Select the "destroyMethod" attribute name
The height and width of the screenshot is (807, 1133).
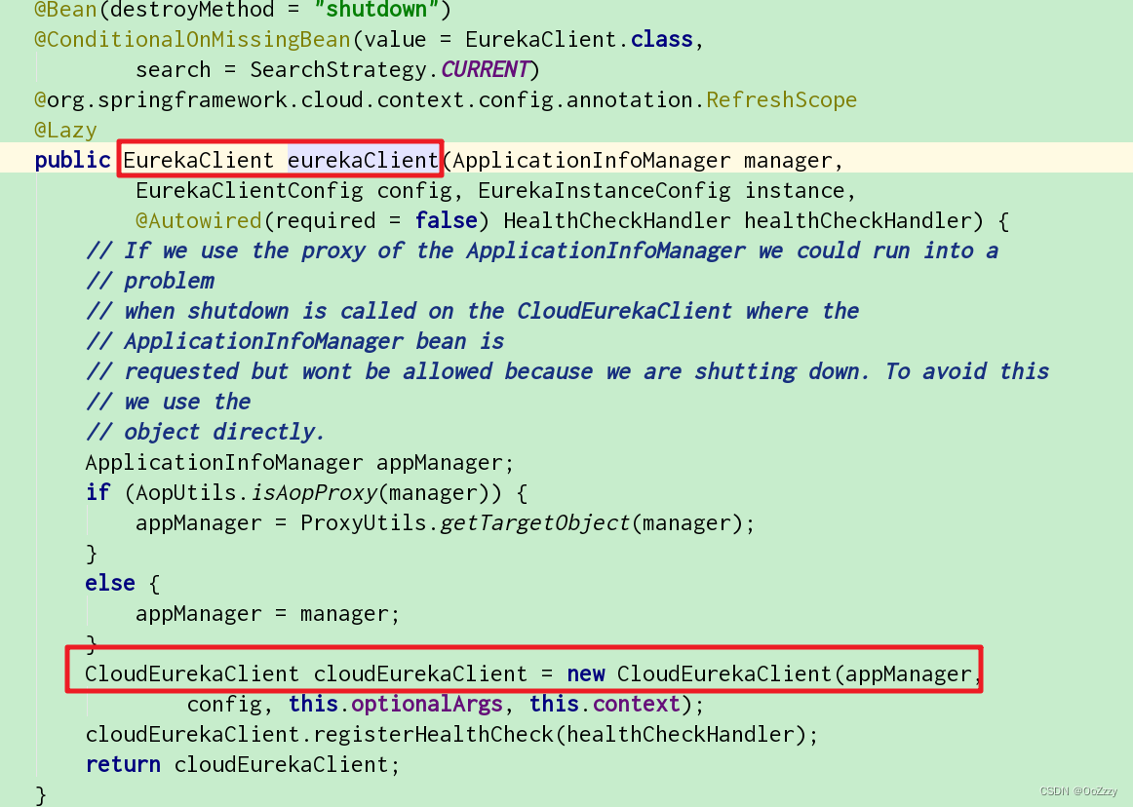click(x=192, y=10)
